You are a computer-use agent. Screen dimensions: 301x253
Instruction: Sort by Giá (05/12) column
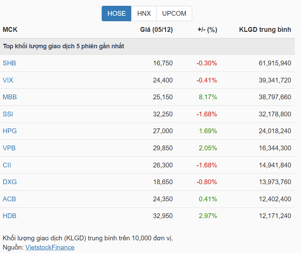[156, 30]
